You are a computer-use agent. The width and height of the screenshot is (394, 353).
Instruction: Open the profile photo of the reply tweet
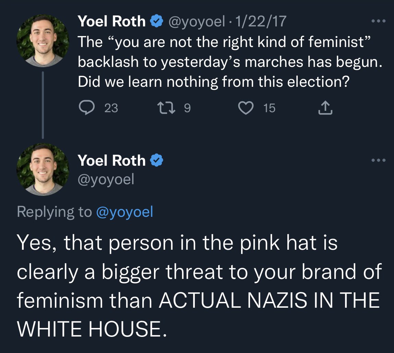(x=43, y=169)
